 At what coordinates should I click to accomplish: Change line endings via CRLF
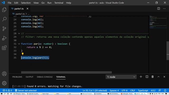tap(133, 91)
